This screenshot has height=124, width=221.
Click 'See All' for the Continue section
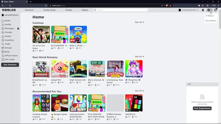point(140,22)
